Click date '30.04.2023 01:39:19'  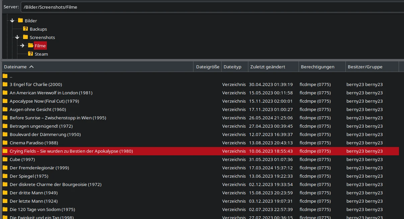[271, 84]
